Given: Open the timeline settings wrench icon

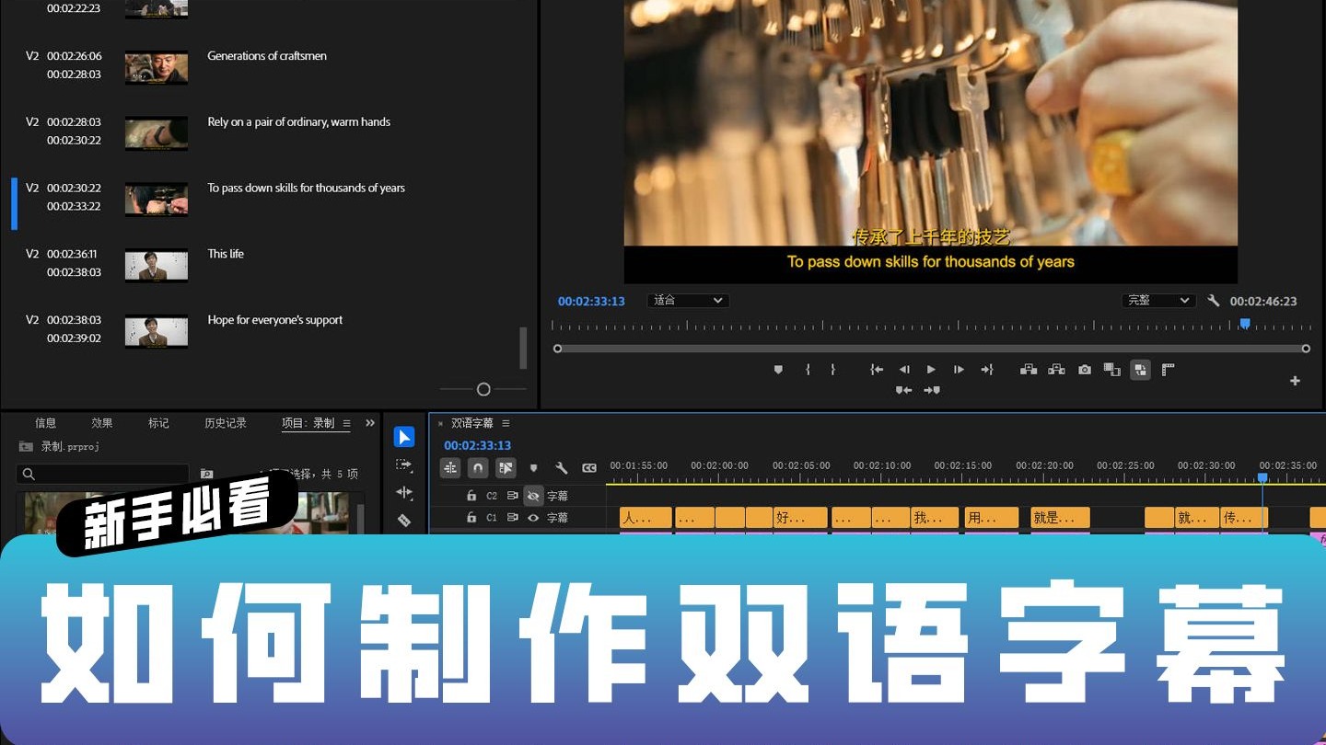Looking at the screenshot, I should pyautogui.click(x=563, y=468).
